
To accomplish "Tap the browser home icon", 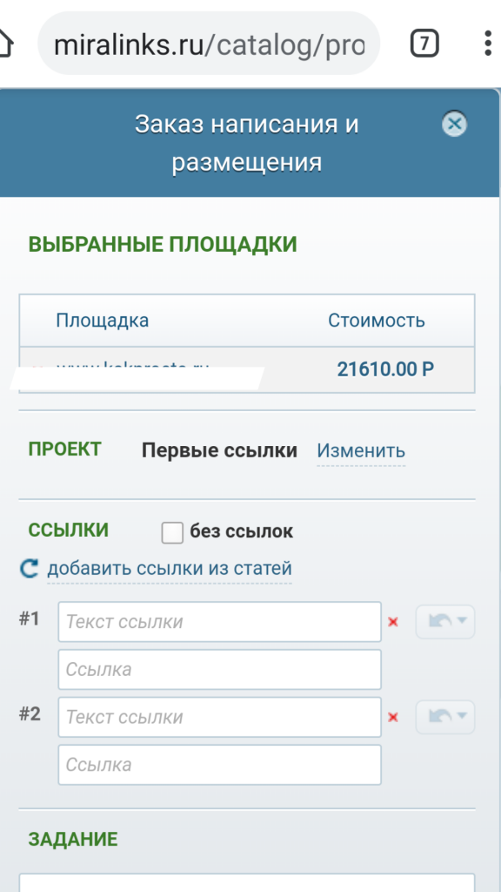I will point(4,44).
